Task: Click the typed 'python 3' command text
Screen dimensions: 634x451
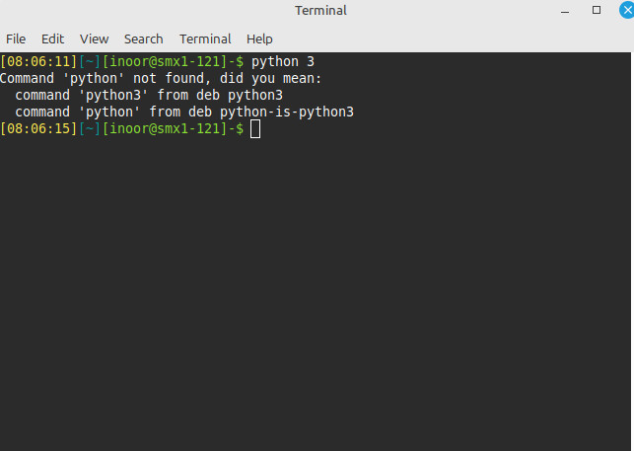Action: click(x=283, y=62)
